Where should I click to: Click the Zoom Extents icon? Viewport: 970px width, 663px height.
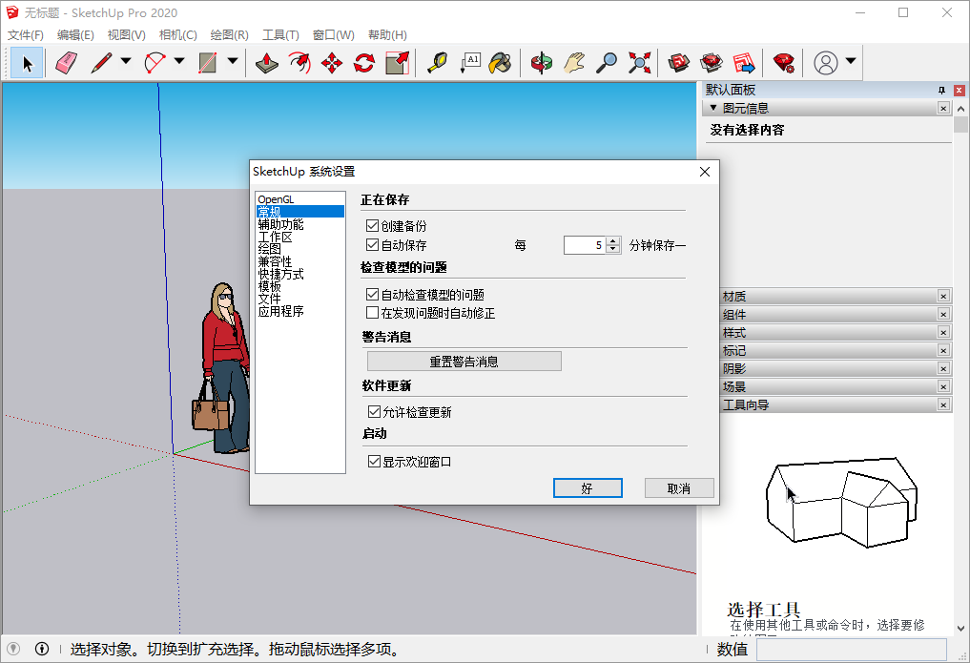(638, 63)
